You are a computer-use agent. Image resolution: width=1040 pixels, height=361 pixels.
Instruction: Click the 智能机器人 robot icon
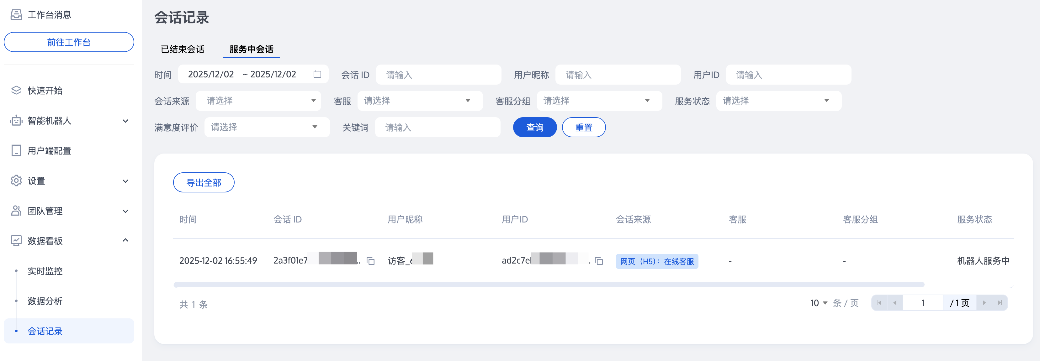(16, 121)
